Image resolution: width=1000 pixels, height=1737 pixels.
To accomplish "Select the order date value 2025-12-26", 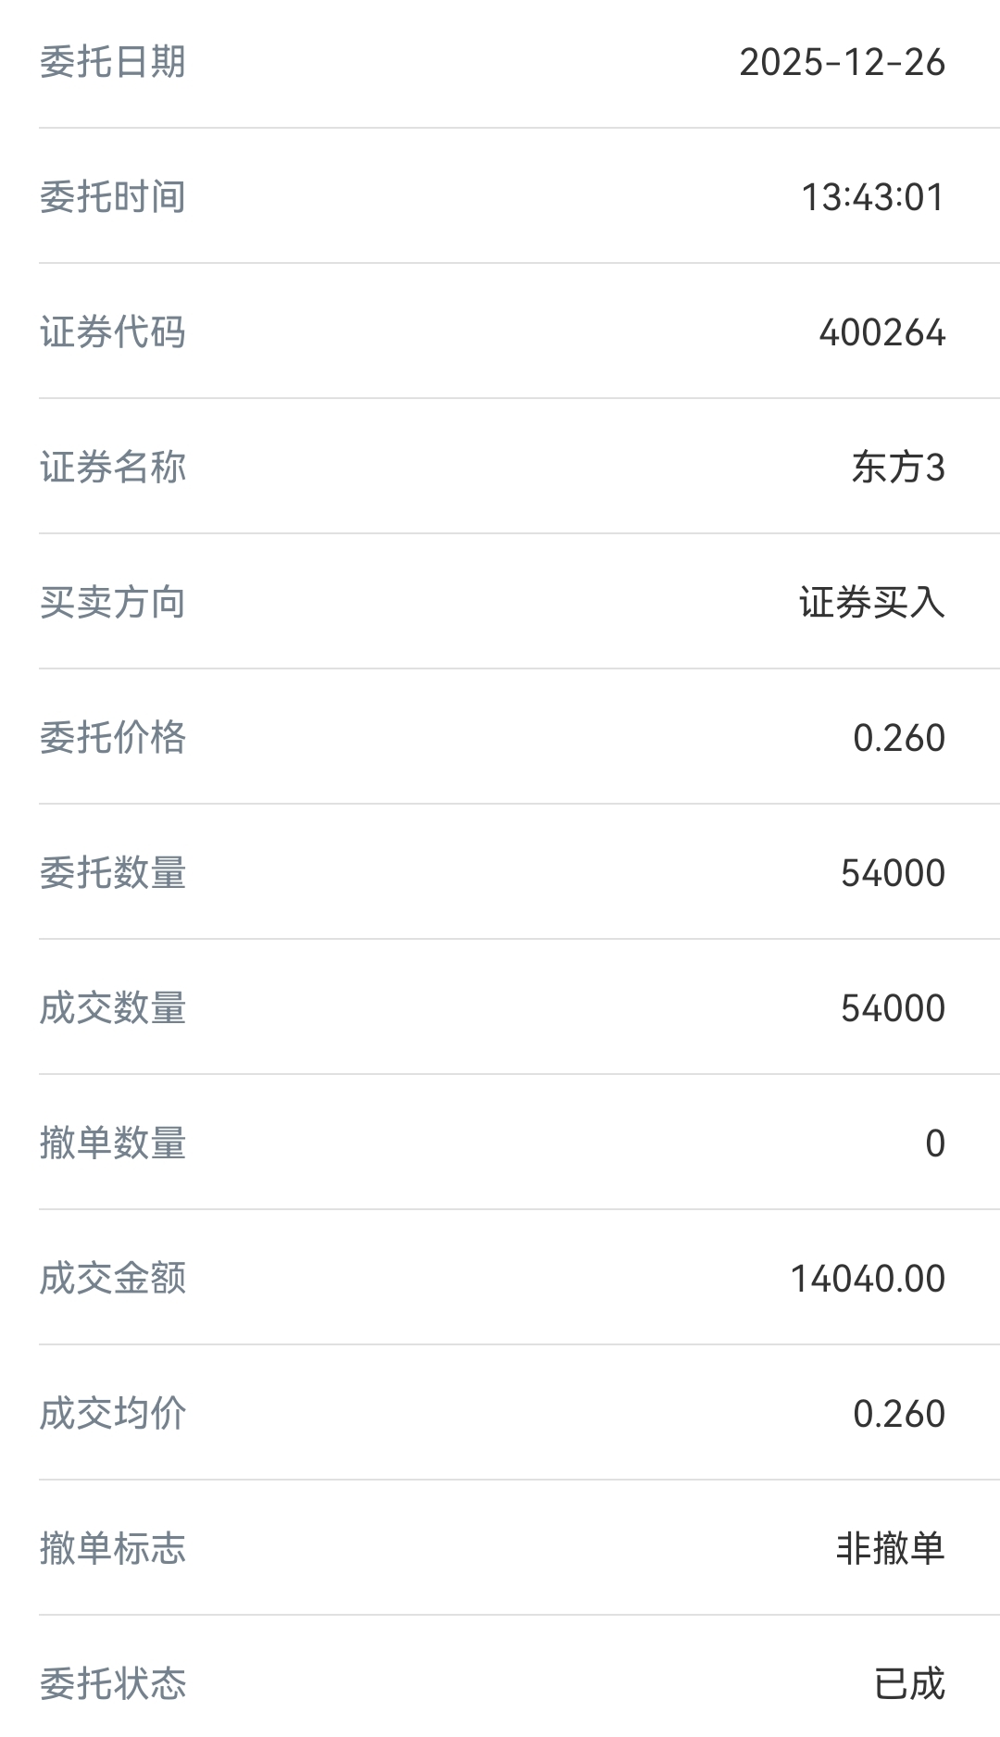I will [842, 63].
